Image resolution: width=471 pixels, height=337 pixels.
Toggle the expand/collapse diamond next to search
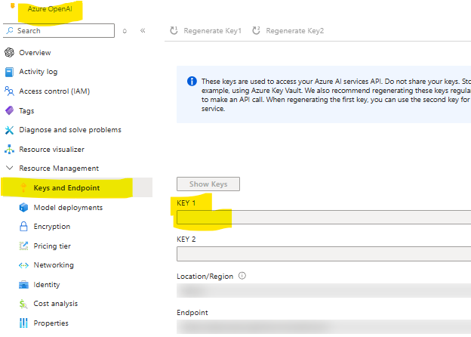point(125,31)
